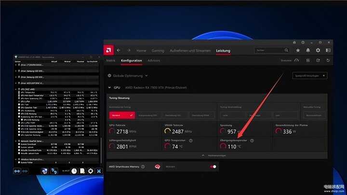Click HWiNFO log file icon
This screenshot has height=195, width=347.
pos(82,171)
